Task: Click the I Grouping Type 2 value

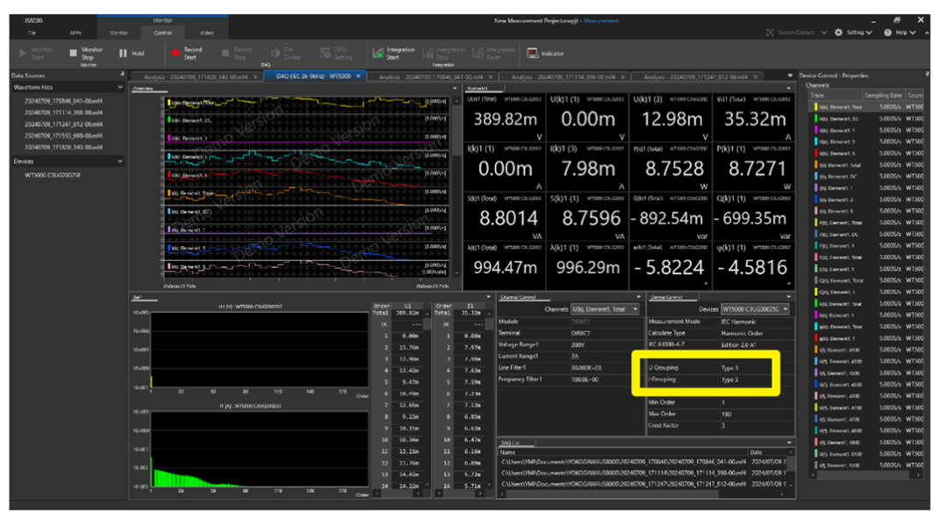Action: point(729,379)
